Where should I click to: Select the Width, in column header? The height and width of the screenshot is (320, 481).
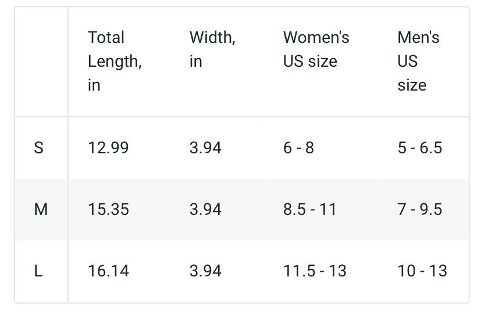[x=212, y=49]
